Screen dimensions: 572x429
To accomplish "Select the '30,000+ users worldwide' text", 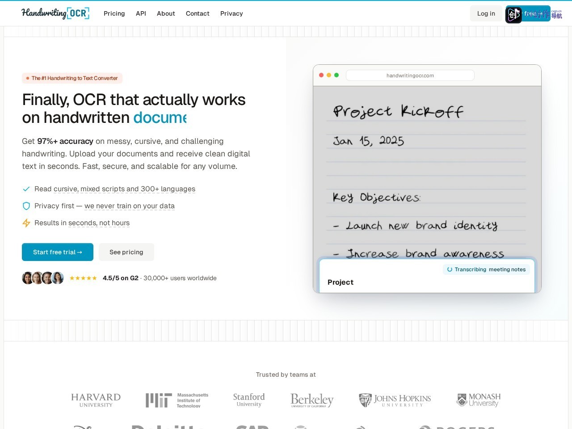I will [180, 278].
